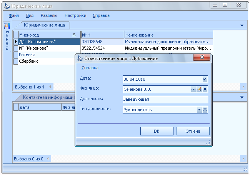The width and height of the screenshot is (250, 175).
Task: Grab the dialog resize grip
Action: coord(208,142)
